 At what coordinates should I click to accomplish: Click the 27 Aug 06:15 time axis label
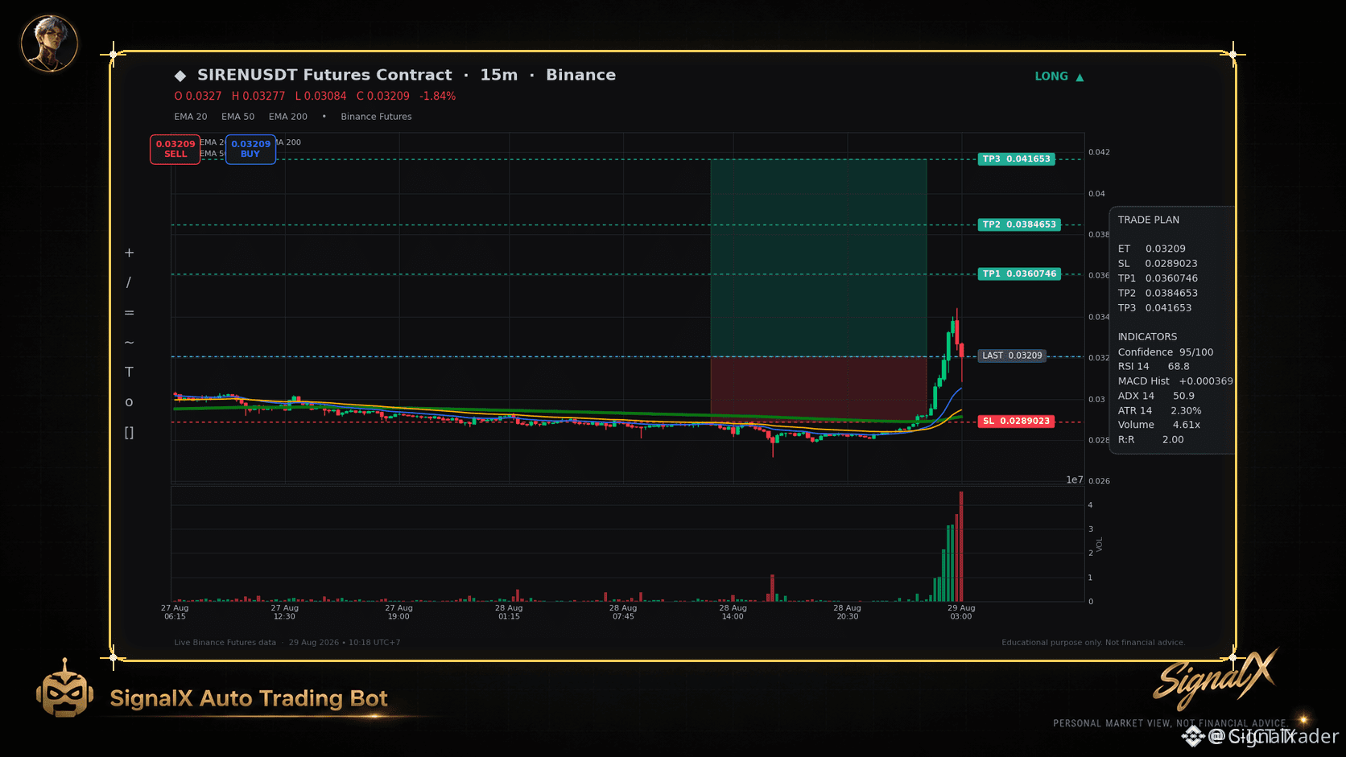(175, 612)
